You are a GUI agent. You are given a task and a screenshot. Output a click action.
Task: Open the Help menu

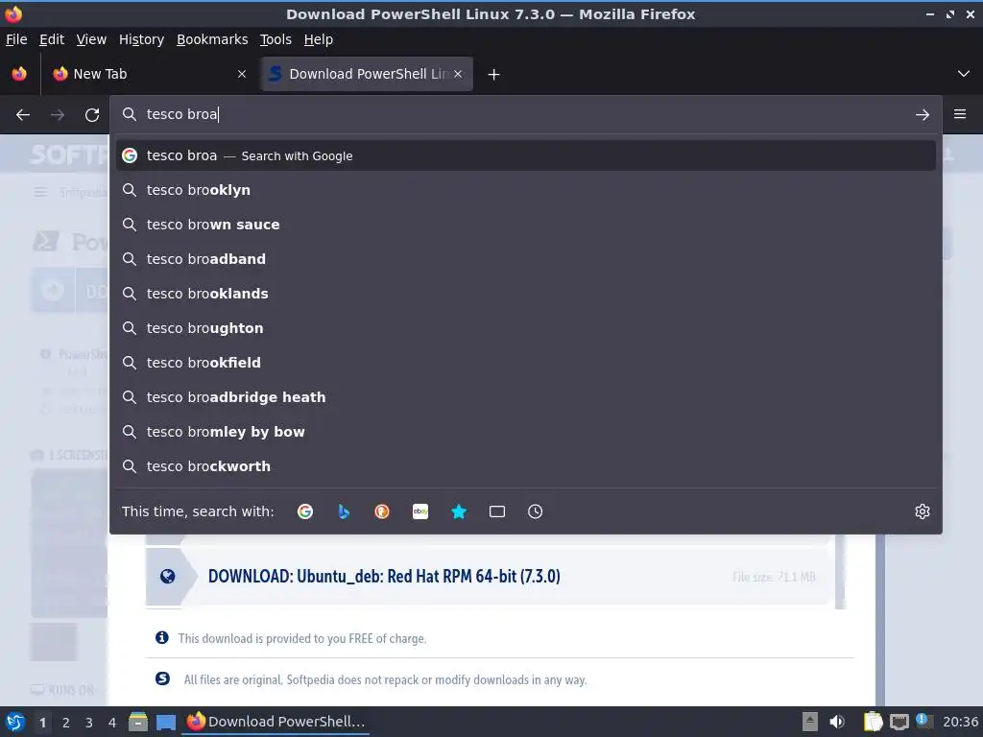pos(319,39)
